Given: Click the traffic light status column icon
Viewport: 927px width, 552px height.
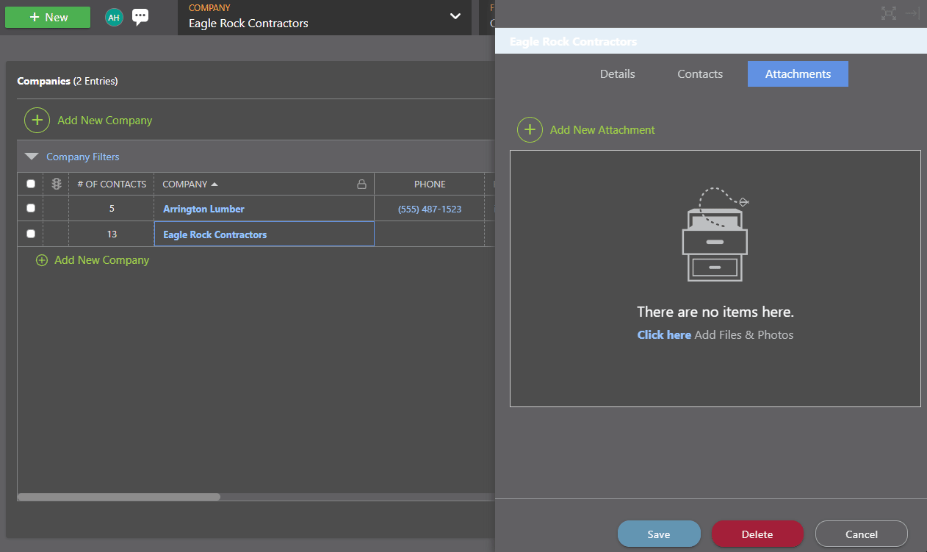Looking at the screenshot, I should tap(56, 184).
